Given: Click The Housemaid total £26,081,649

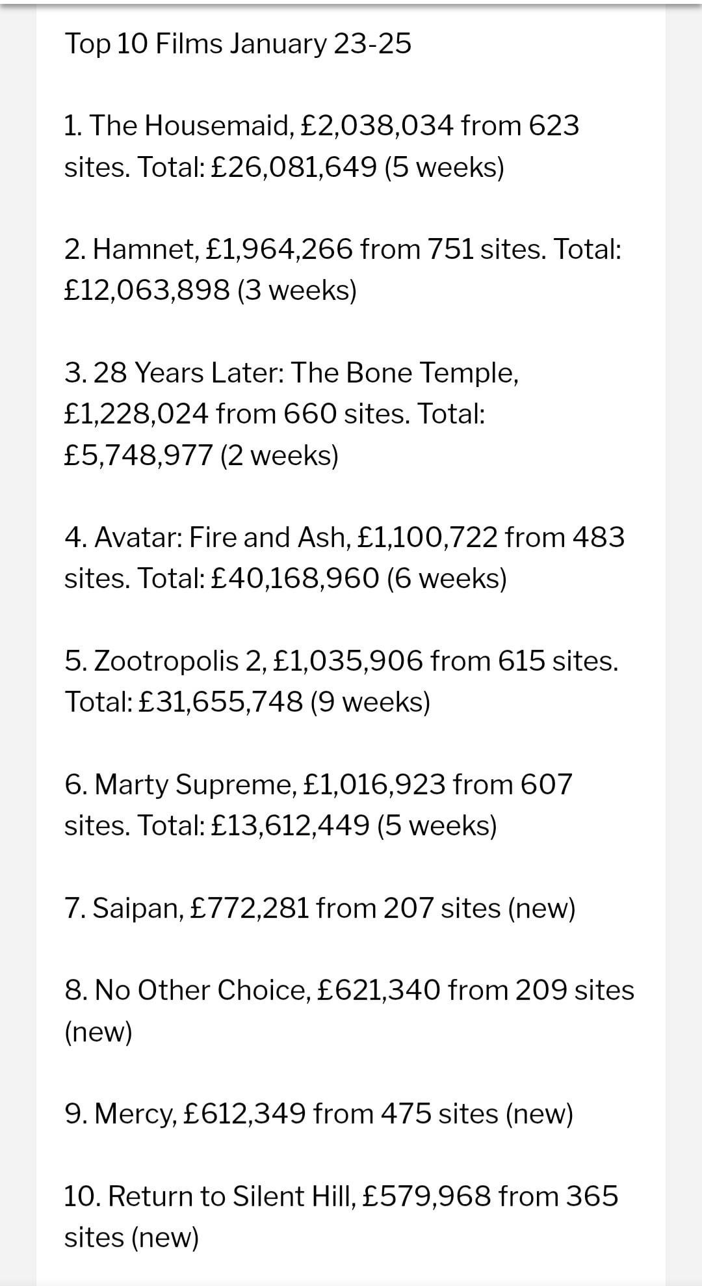Looking at the screenshot, I should 294,167.
